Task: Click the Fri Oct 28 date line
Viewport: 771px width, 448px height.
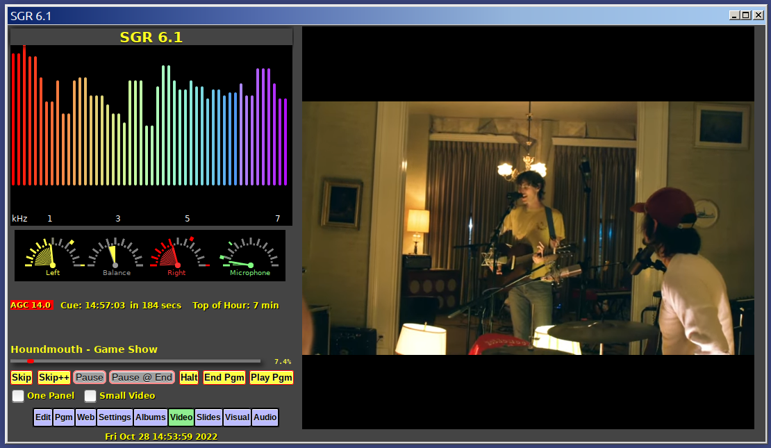Action: click(161, 437)
